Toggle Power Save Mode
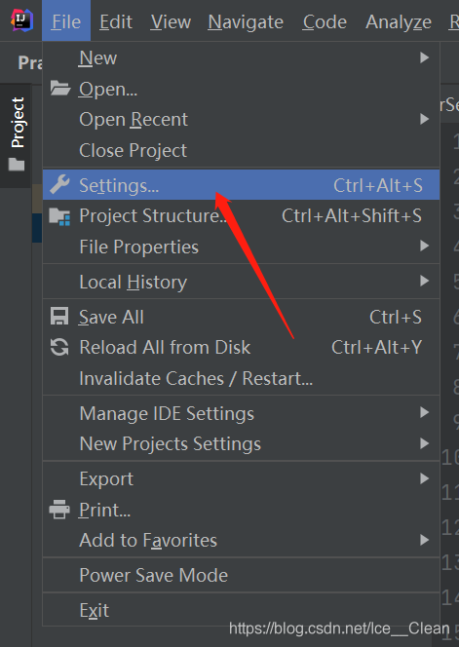 click(x=241, y=575)
